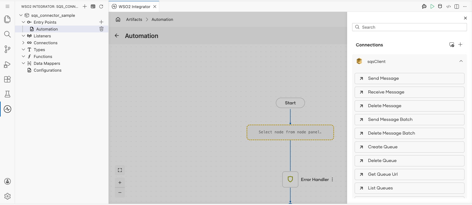Go to Artifacts breadcrumb
The width and height of the screenshot is (472, 205).
pyautogui.click(x=134, y=19)
